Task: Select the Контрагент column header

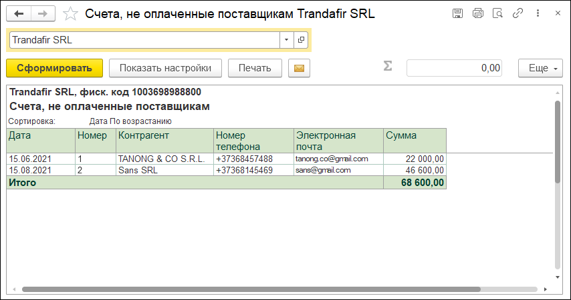Action: [x=164, y=141]
